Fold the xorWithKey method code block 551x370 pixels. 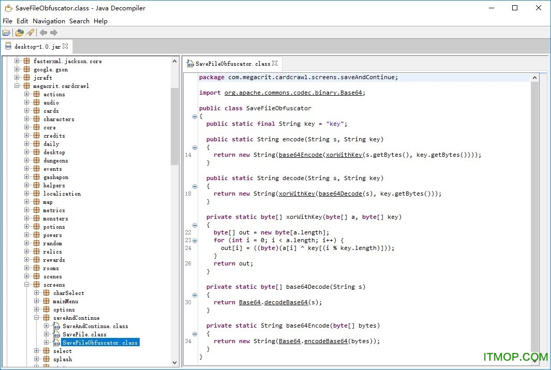[195, 225]
